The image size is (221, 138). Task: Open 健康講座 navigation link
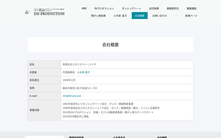[192, 8]
